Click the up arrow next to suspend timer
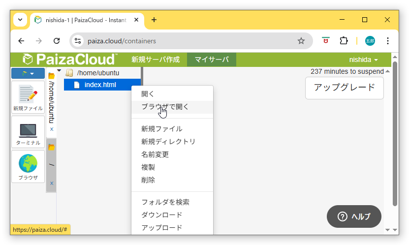The height and width of the screenshot is (245, 409). pos(388,71)
